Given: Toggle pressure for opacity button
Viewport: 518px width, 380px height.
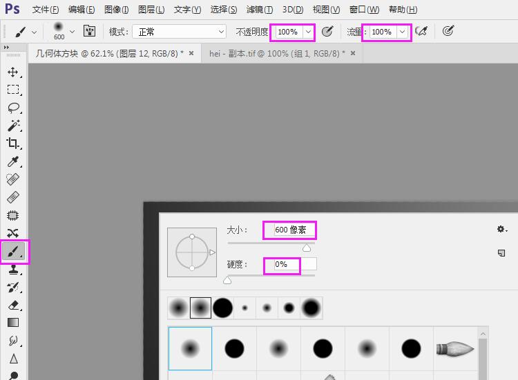Looking at the screenshot, I should [x=327, y=31].
